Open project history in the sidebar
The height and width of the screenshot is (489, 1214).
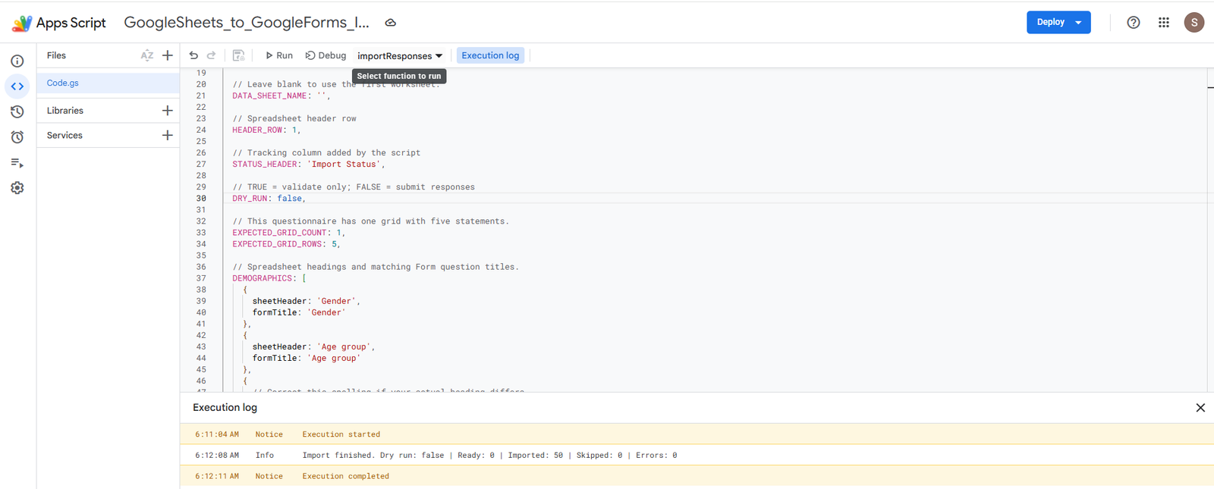click(17, 111)
